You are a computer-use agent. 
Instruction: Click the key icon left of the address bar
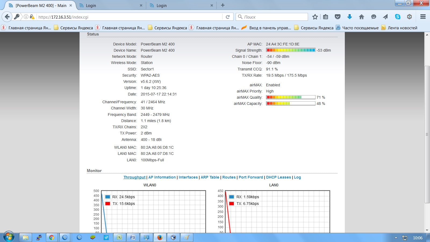click(17, 17)
